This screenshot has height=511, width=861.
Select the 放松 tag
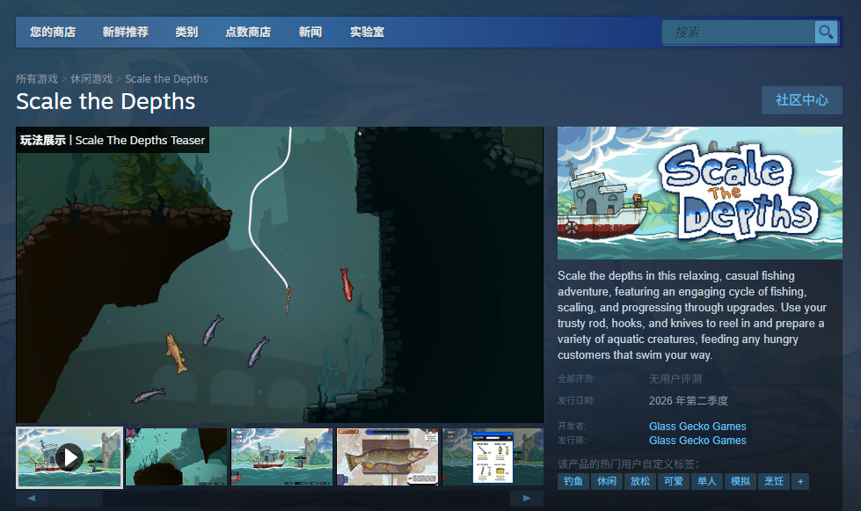coord(640,481)
